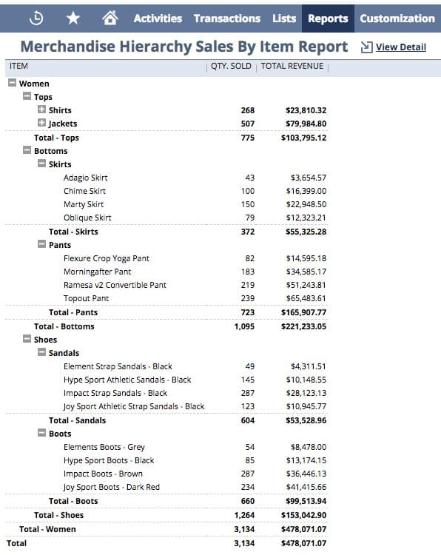Image resolution: width=441 pixels, height=555 pixels.
Task: Go to the home icon
Action: click(x=110, y=17)
